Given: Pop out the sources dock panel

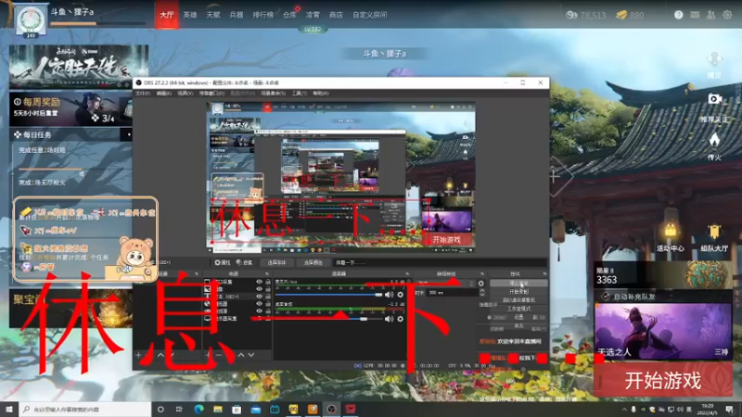Looking at the screenshot, I should [x=267, y=273].
